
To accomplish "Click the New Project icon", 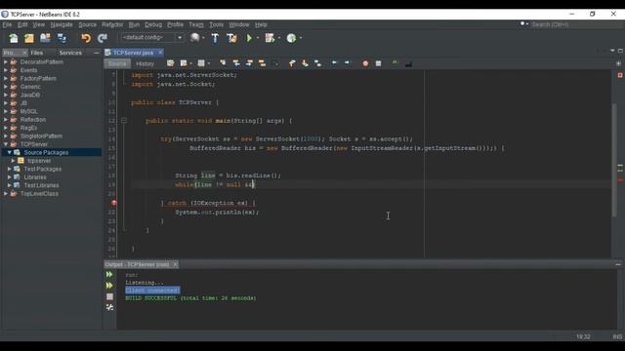I will click(29, 38).
